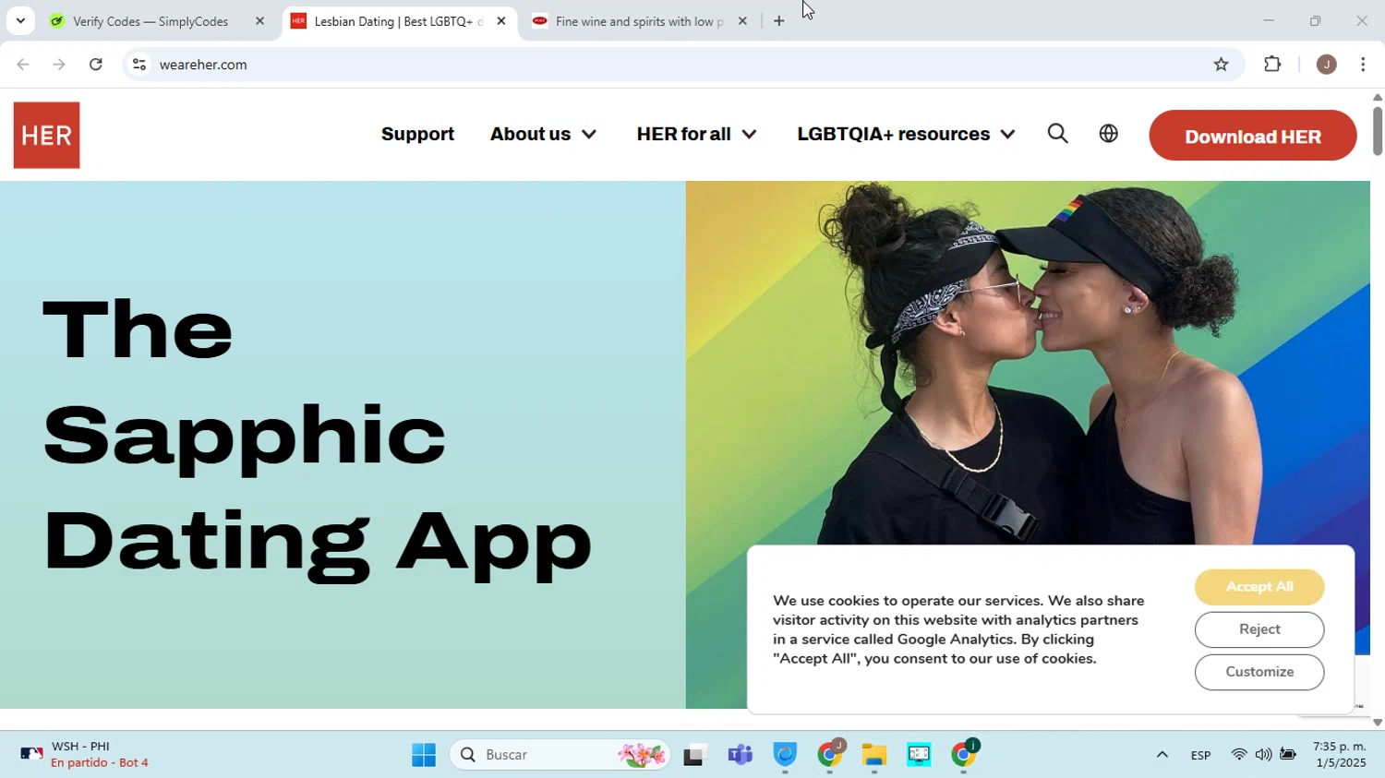This screenshot has height=778, width=1385.
Task: Customize cookie preferences
Action: [1259, 672]
